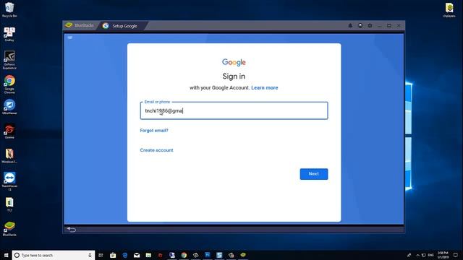Screen dimensions: 463x260
Task: Open the Mail app from taskbar
Action: (137, 255)
